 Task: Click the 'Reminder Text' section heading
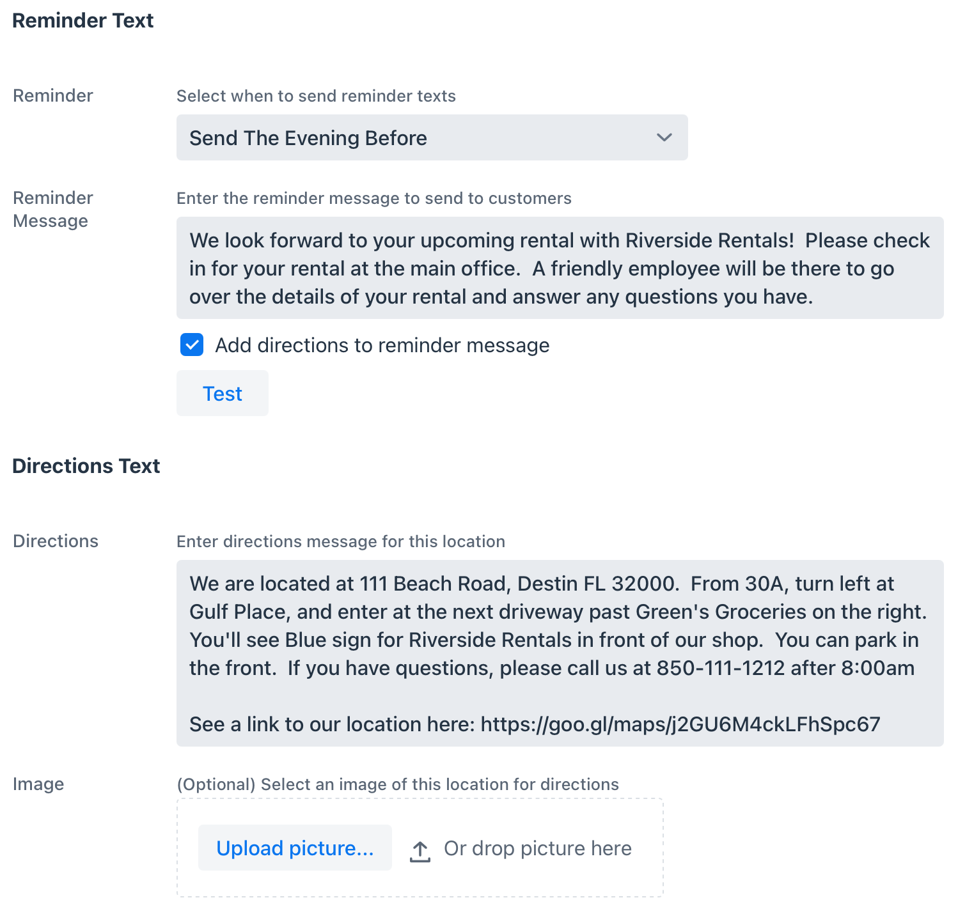pyautogui.click(x=83, y=20)
